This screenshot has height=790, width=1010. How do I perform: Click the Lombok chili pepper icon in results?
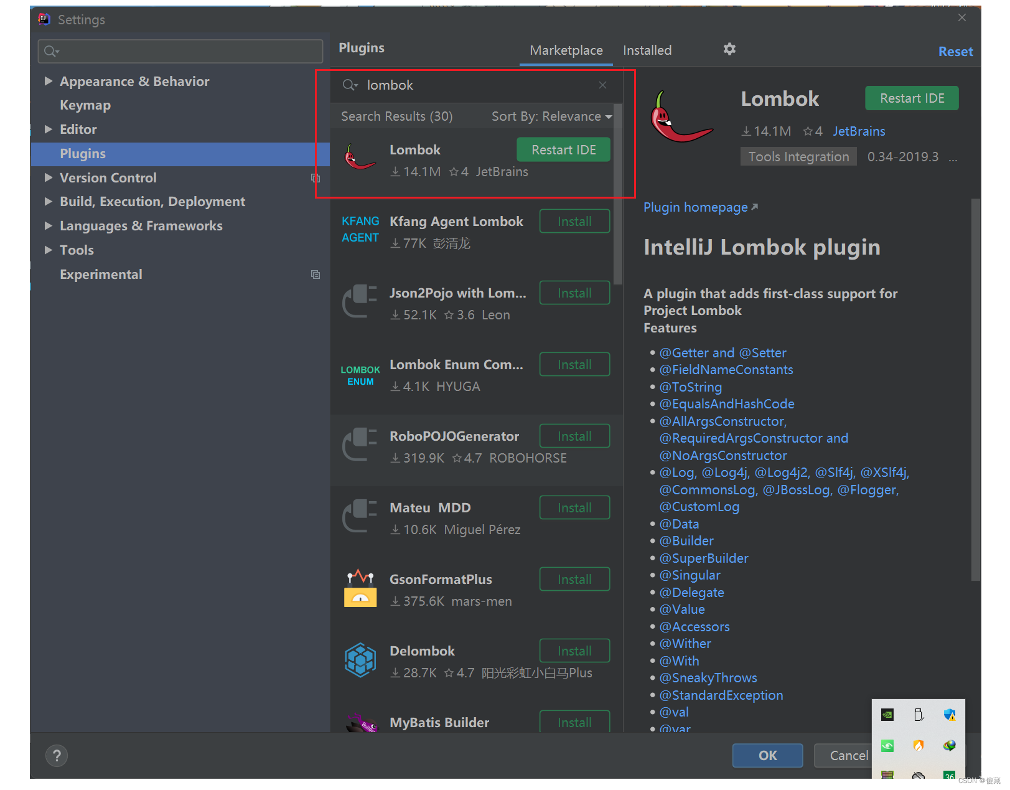coord(360,158)
